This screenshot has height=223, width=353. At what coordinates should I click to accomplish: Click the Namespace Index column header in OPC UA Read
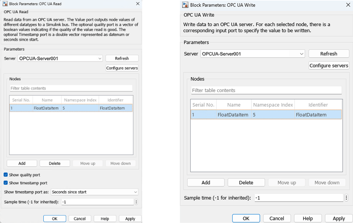coord(80,100)
